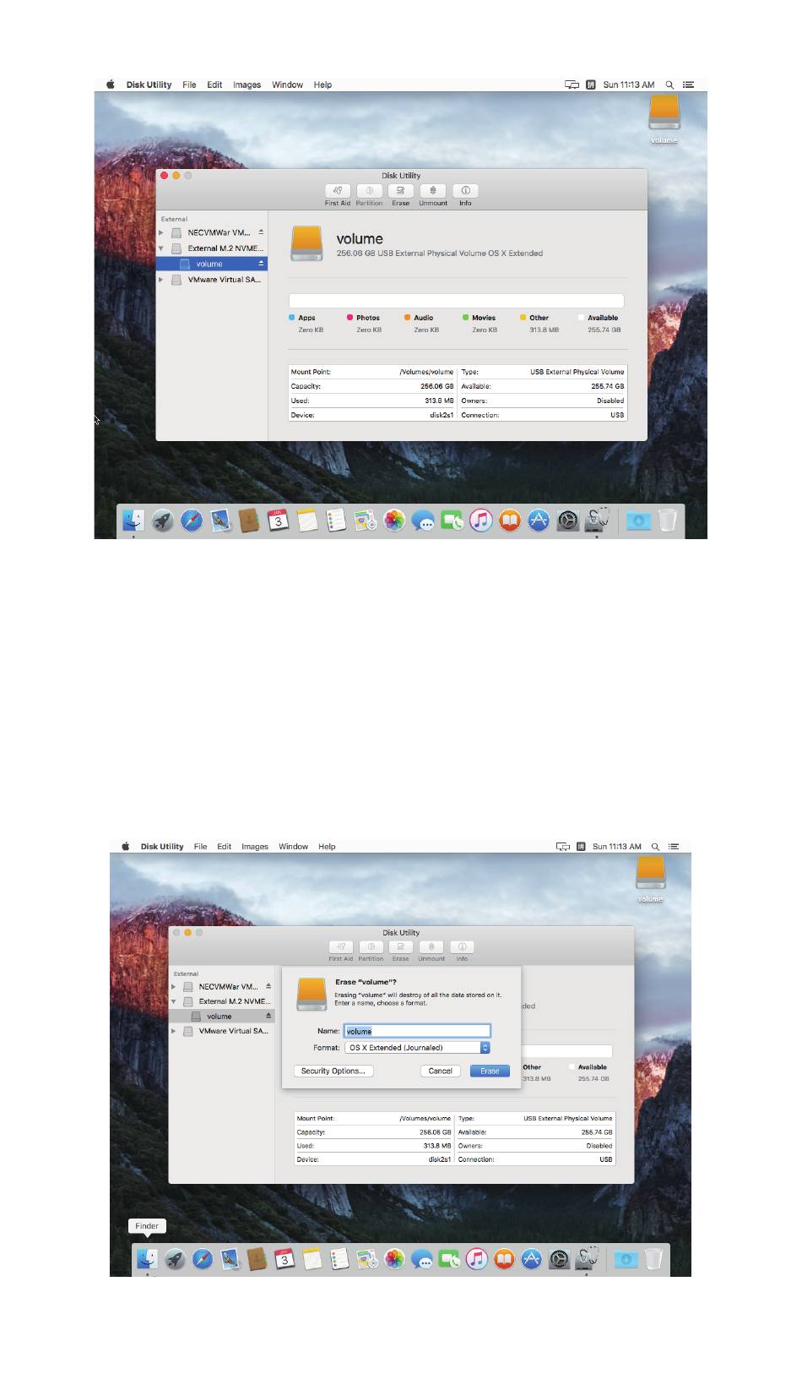Click eject icon on blue-highlighted volume row
This screenshot has height=1385, width=802.
point(261,264)
